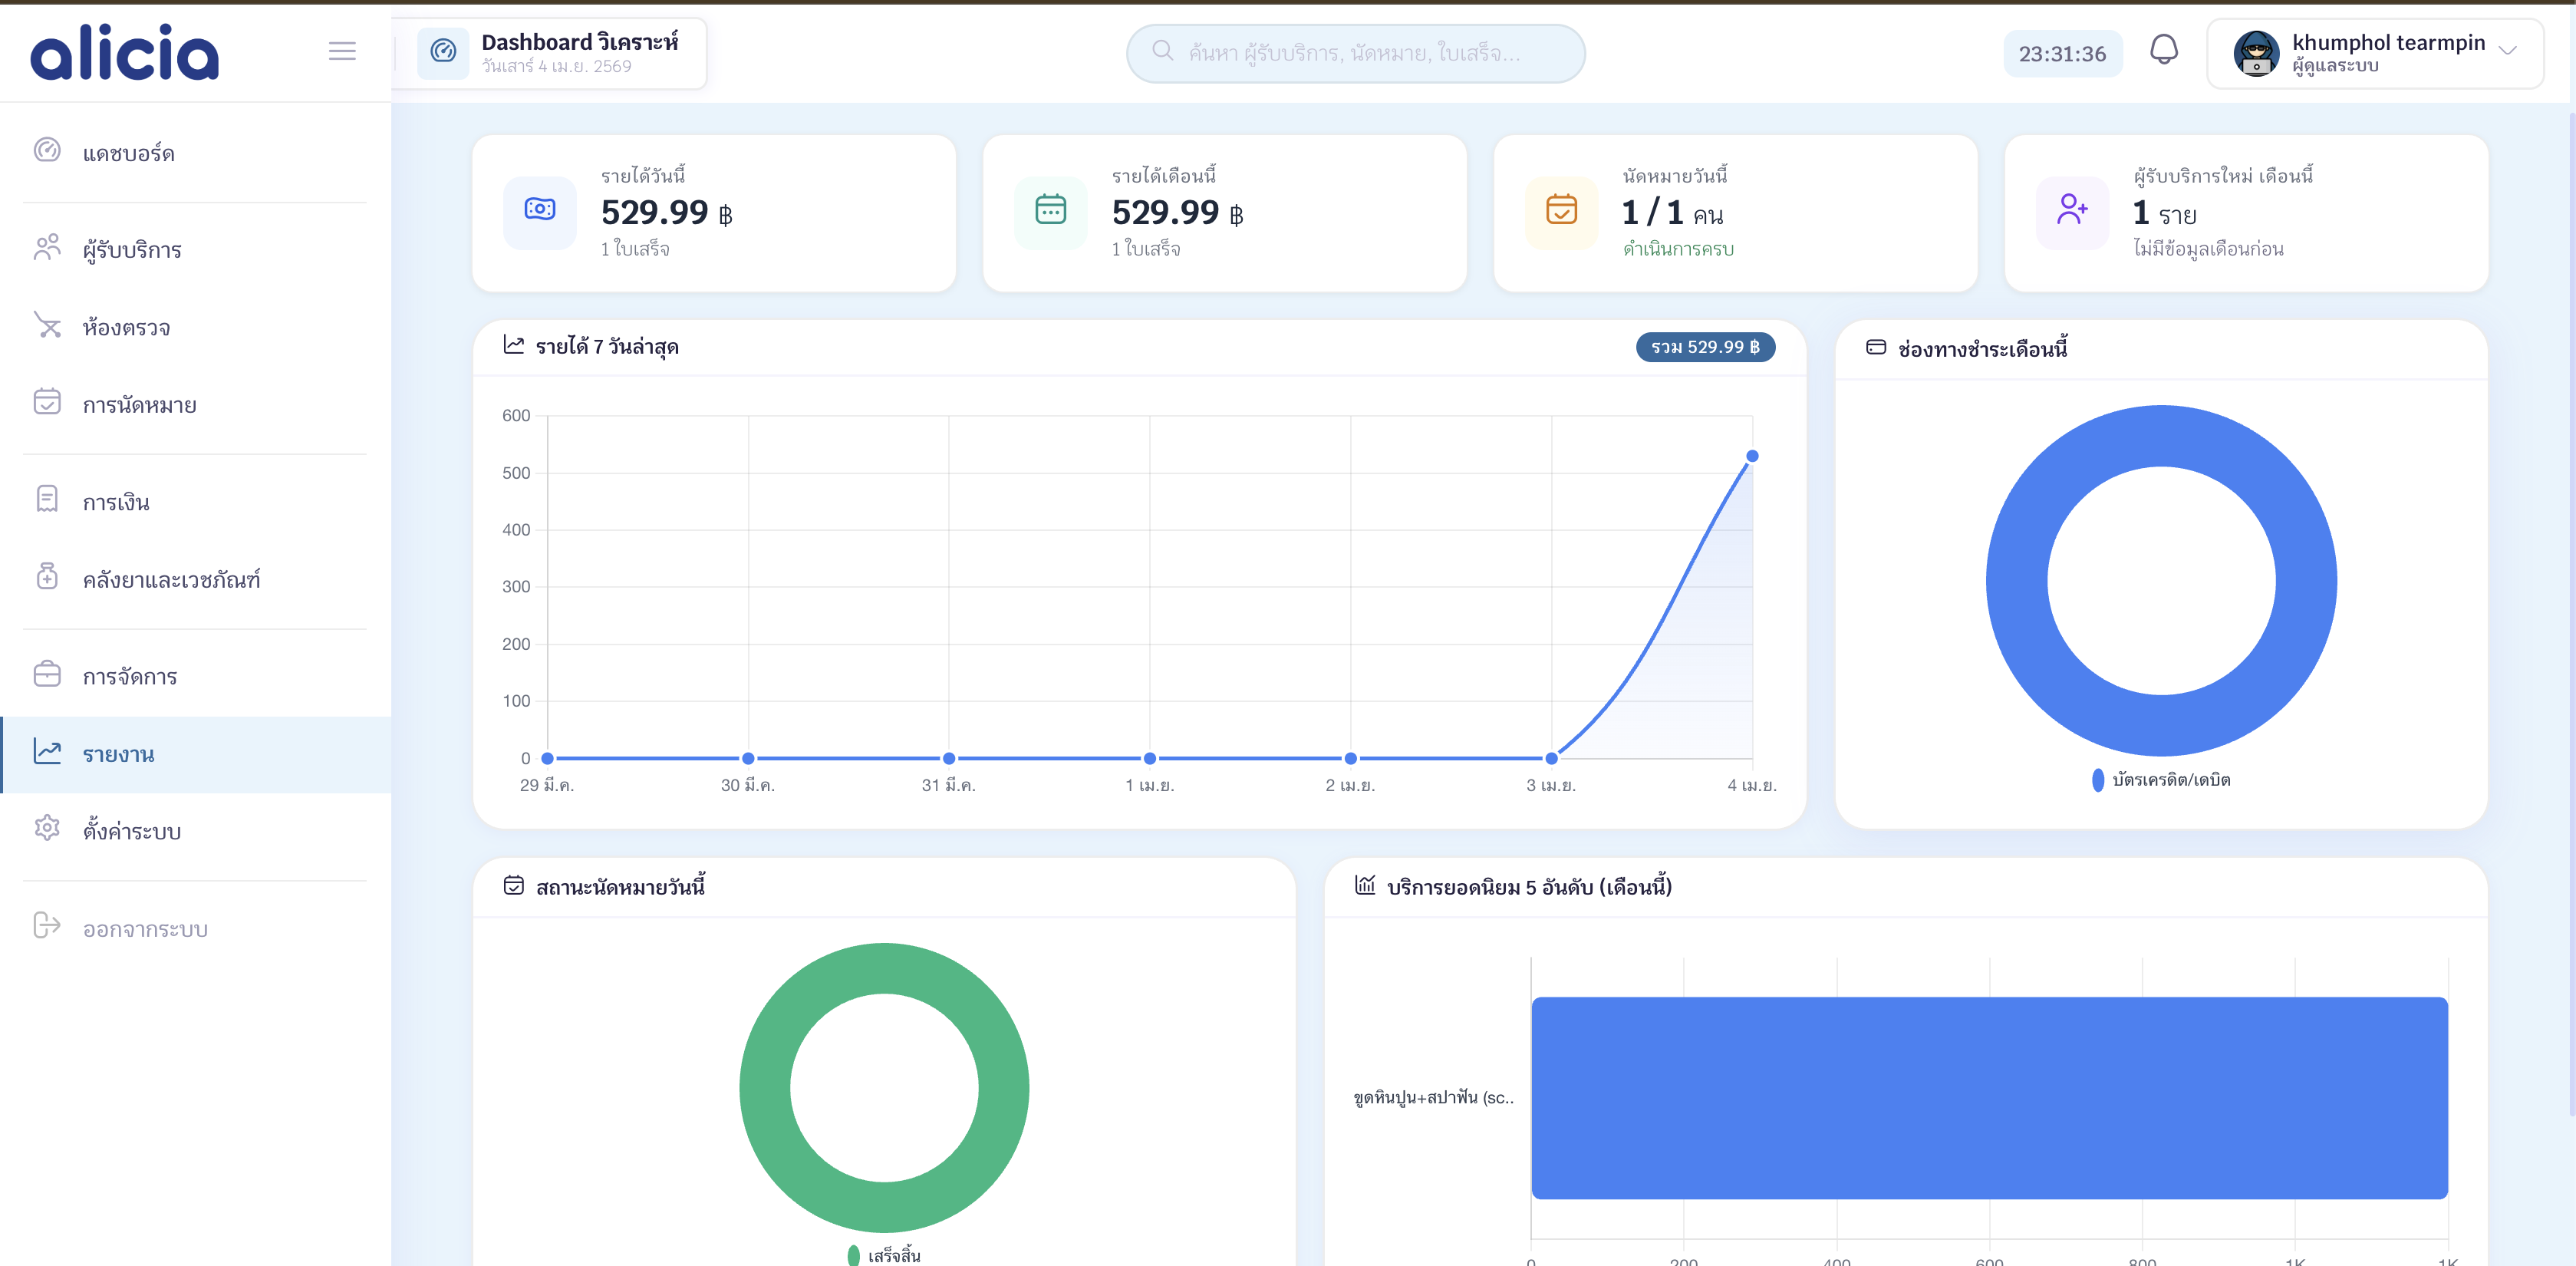The width and height of the screenshot is (2576, 1266).
Task: Open khumphol tearmpin user dropdown chevron
Action: coord(2507,51)
